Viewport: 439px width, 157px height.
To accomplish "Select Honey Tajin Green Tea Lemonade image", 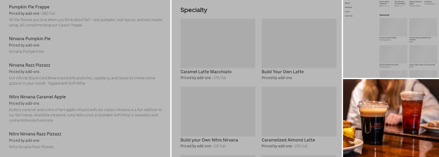I will (x=423, y=54).
